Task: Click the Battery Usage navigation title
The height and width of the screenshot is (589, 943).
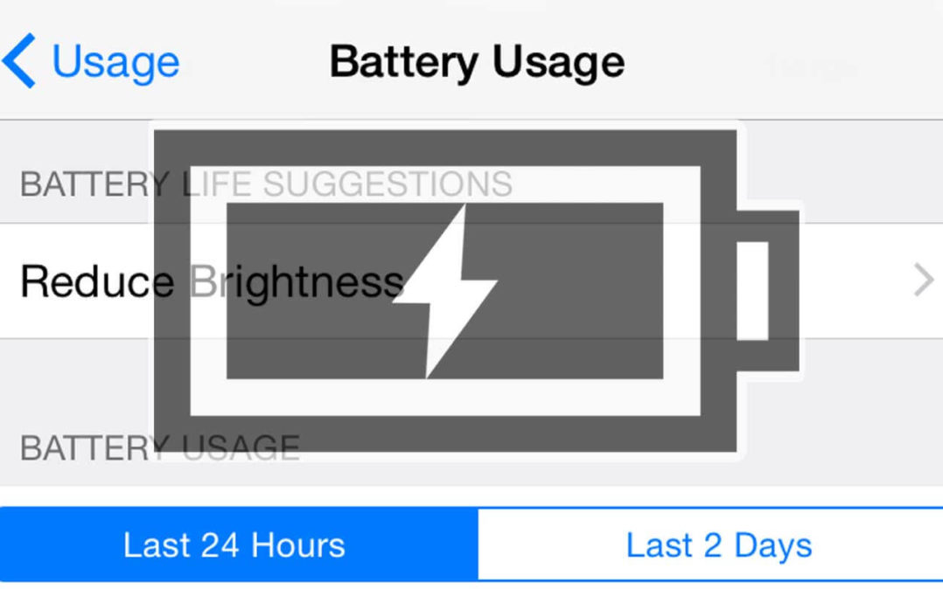Action: click(x=477, y=62)
